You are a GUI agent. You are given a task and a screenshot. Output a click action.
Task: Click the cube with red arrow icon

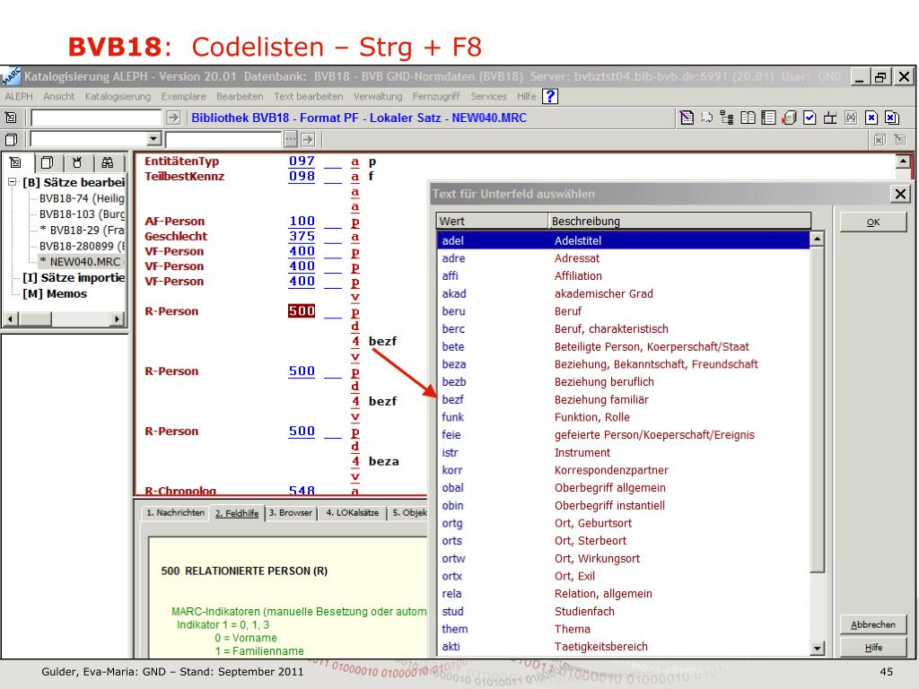(x=789, y=118)
